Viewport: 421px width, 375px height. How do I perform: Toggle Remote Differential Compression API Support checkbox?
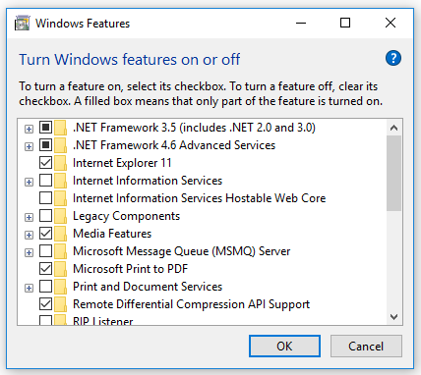pos(45,304)
